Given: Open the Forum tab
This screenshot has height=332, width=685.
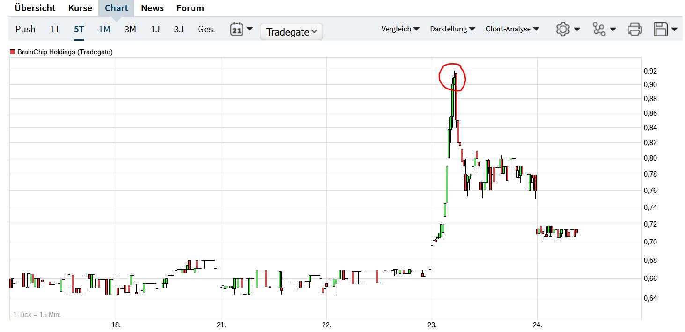Looking at the screenshot, I should (190, 8).
